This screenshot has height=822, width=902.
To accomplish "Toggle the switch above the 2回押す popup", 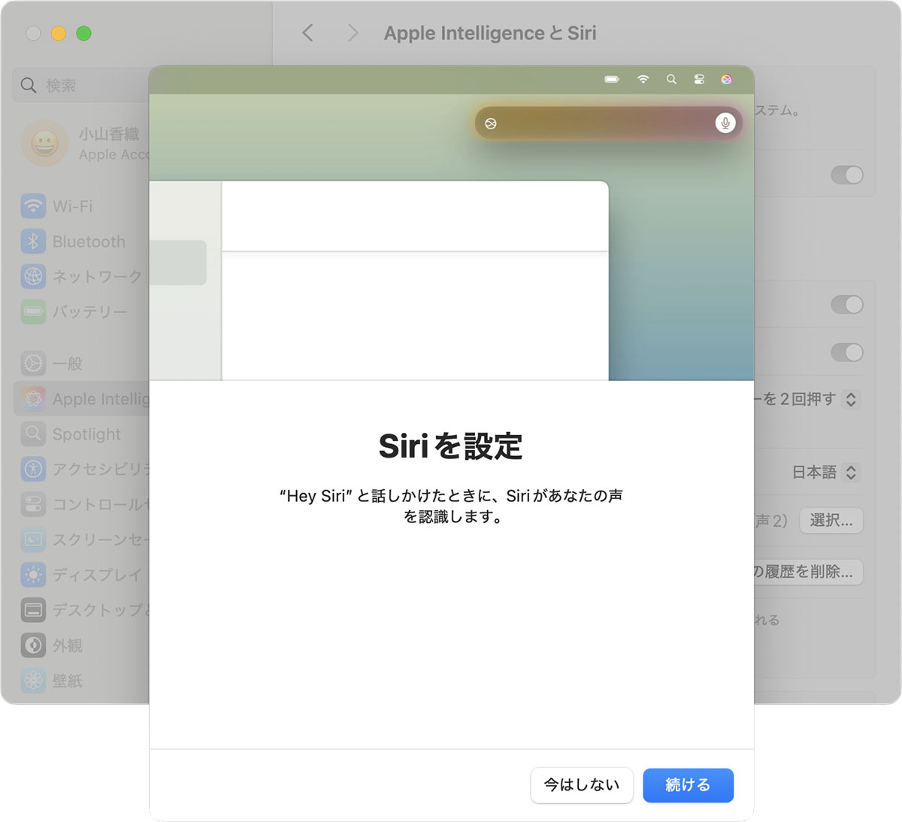I will pos(847,352).
